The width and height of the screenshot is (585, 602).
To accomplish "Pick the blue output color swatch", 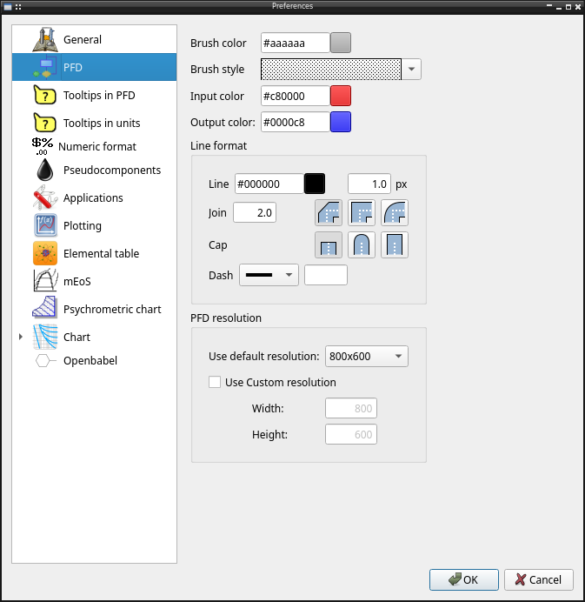I will (x=341, y=122).
